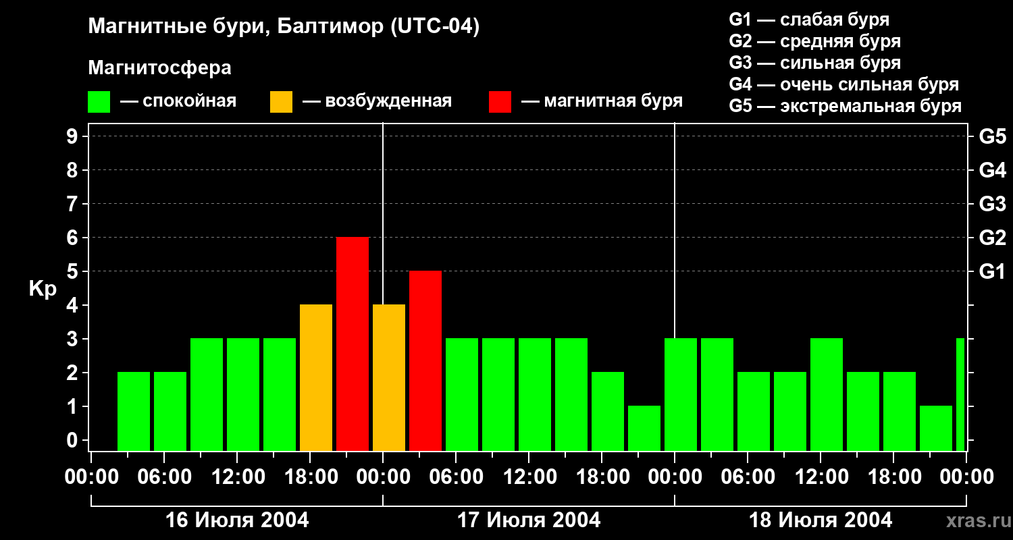Image resolution: width=1013 pixels, height=540 pixels.
Task: Click the Kp 1 green bar on 17 Июля
Action: pos(644,429)
